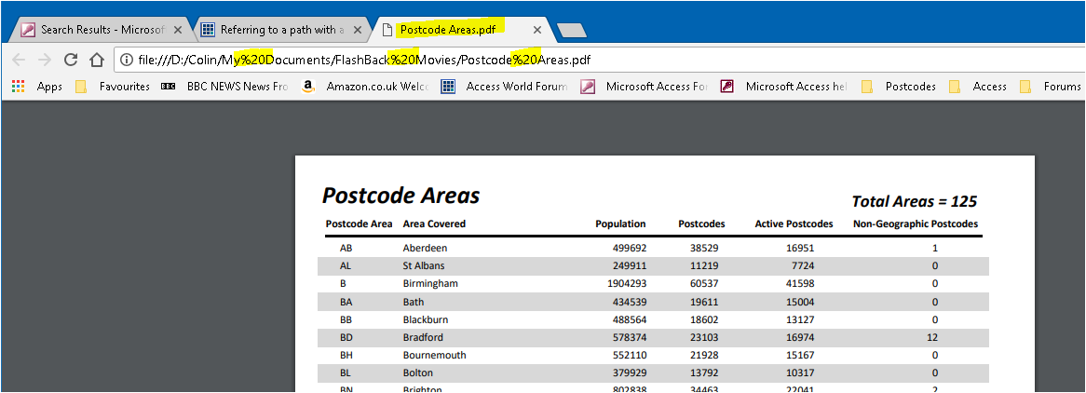Open the Microsoft Access help bookmark
This screenshot has height=393, width=1086.
click(x=783, y=87)
